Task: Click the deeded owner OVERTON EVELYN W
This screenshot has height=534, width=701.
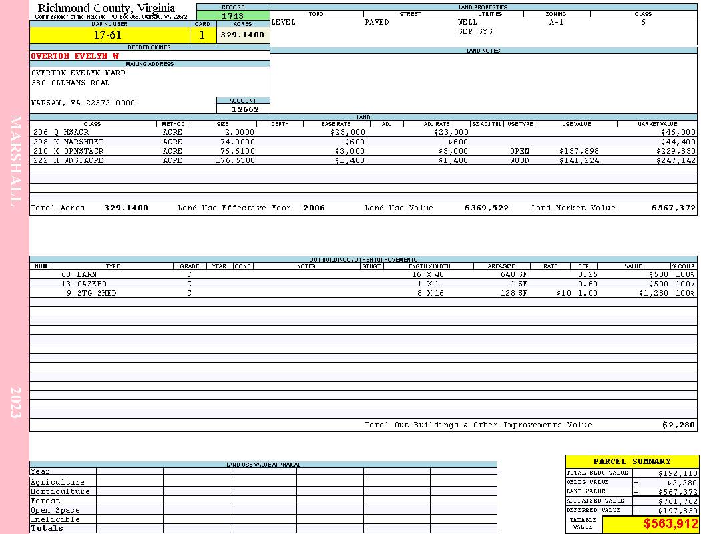Action: 75,56
